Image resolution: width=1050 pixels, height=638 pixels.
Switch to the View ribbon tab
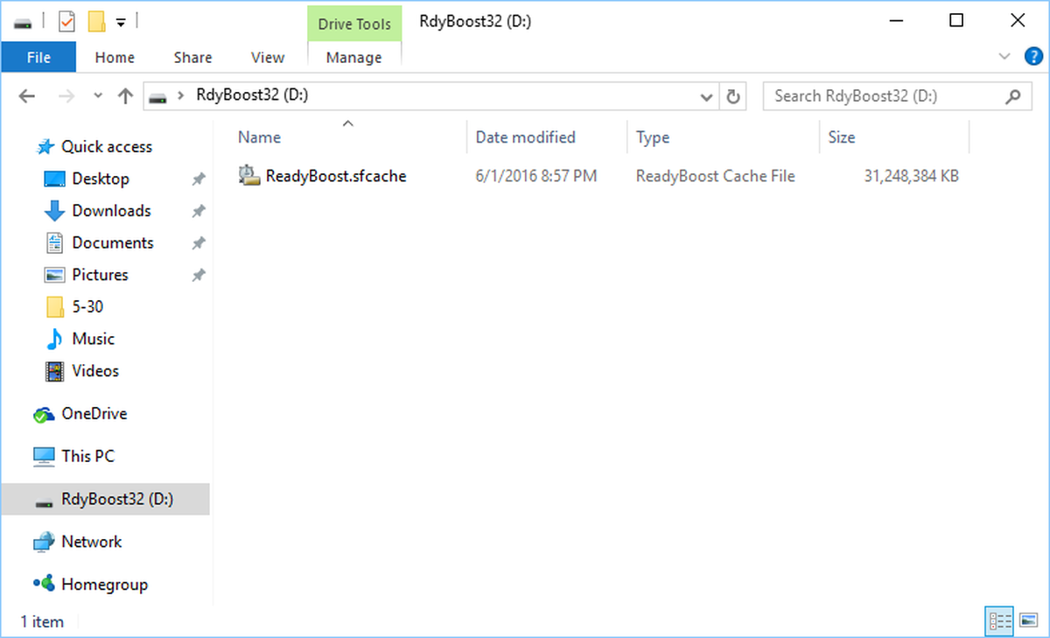pos(267,56)
